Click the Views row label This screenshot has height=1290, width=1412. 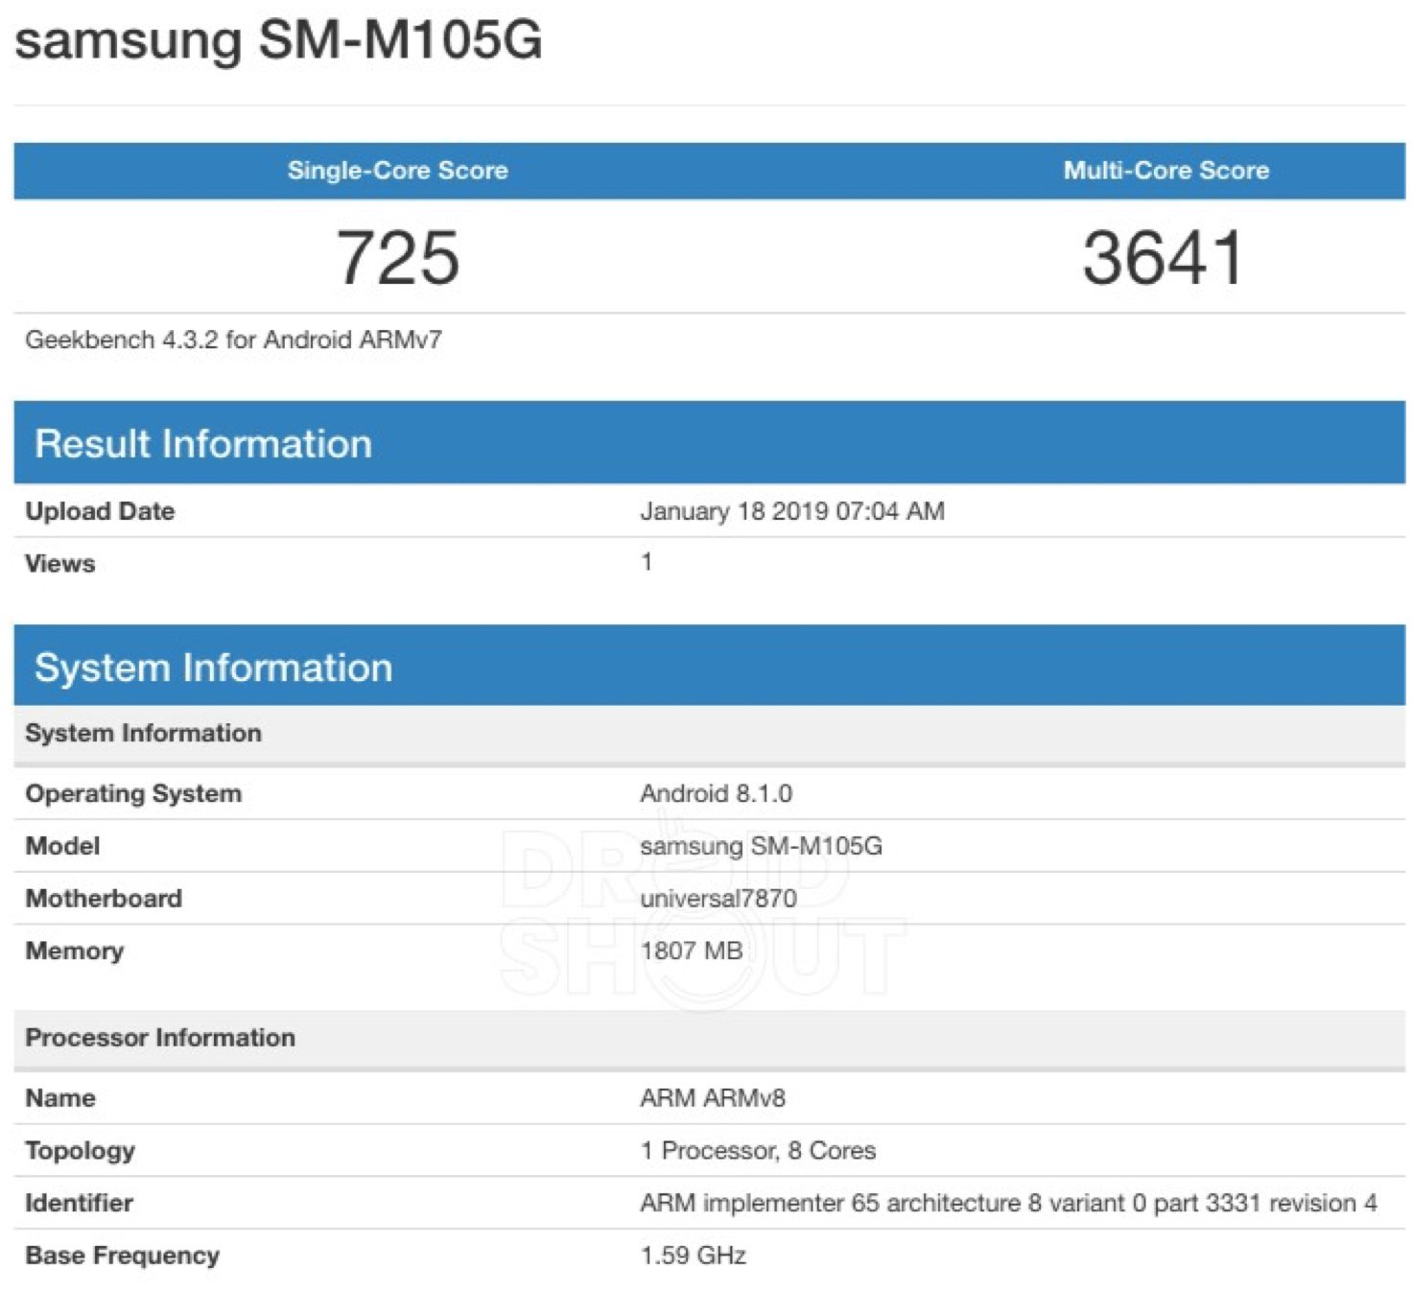click(60, 563)
